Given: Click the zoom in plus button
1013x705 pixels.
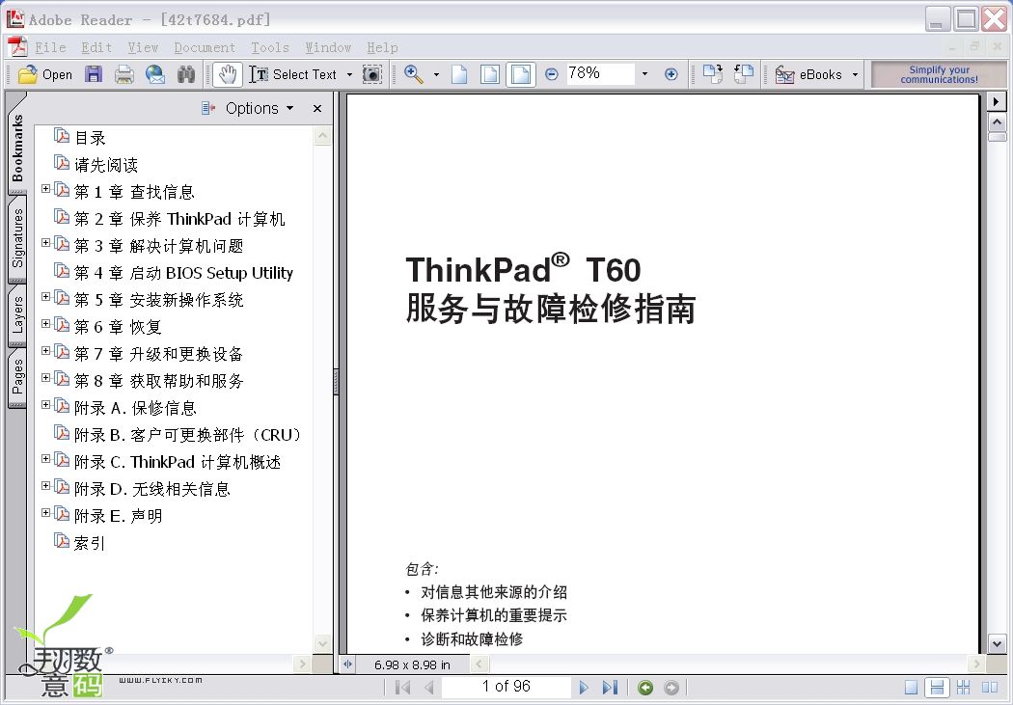Looking at the screenshot, I should coord(671,74).
